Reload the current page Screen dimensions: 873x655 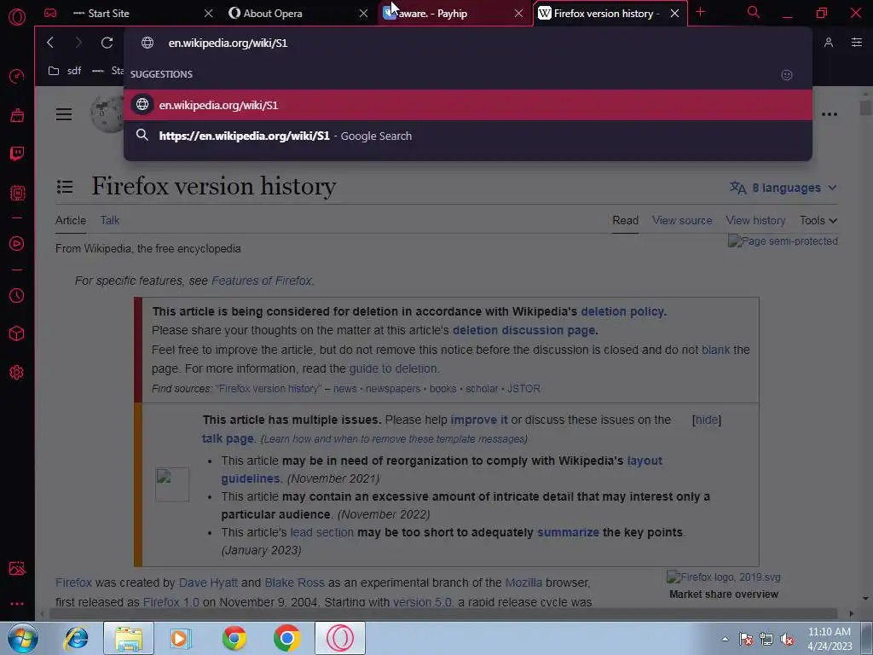pyautogui.click(x=107, y=43)
